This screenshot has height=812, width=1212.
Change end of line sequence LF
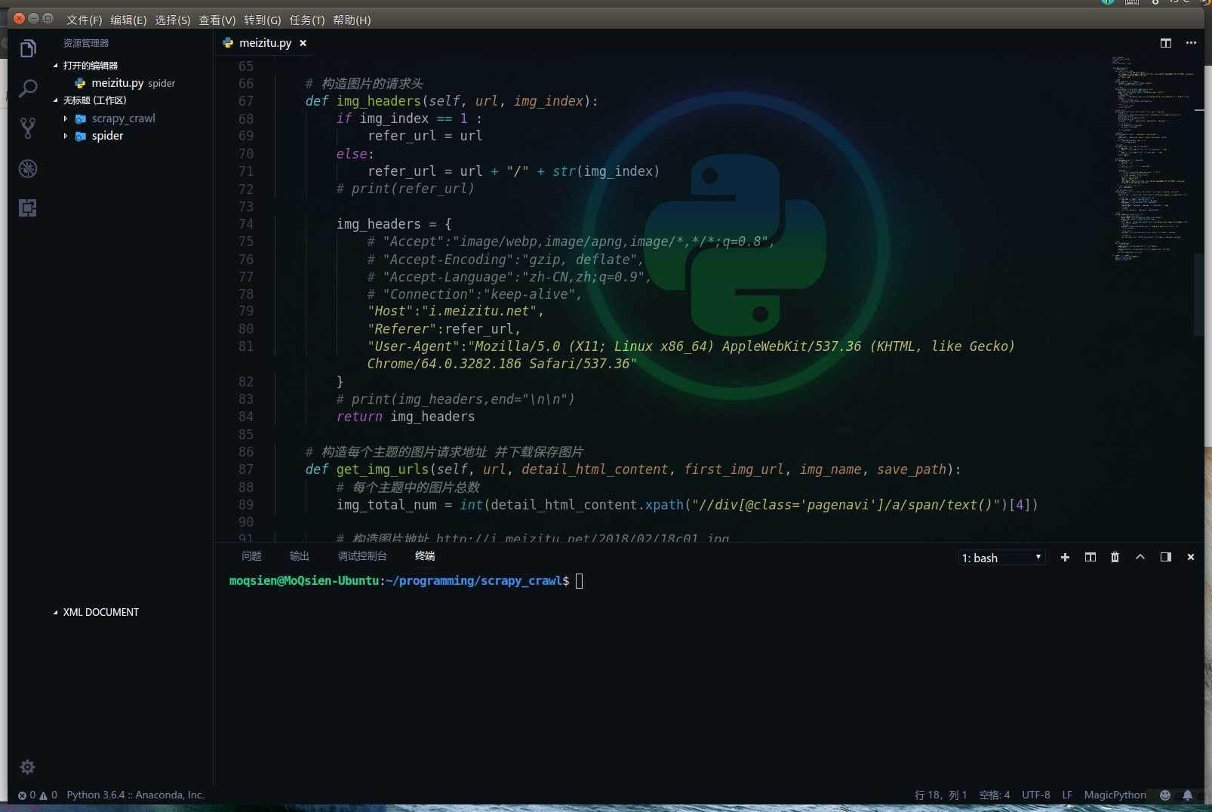point(1067,795)
